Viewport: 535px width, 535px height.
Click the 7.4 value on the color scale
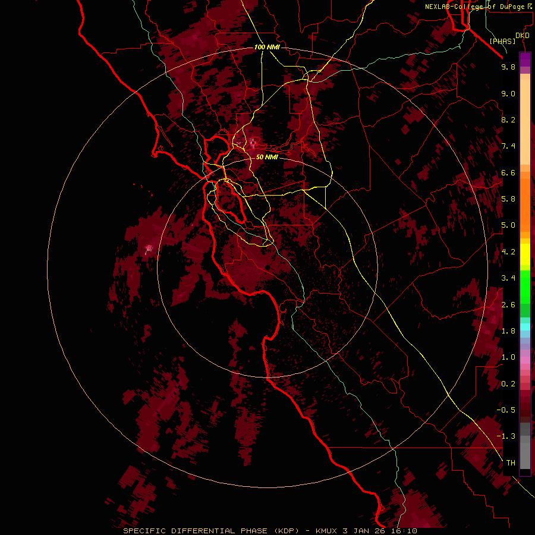[x=508, y=146]
